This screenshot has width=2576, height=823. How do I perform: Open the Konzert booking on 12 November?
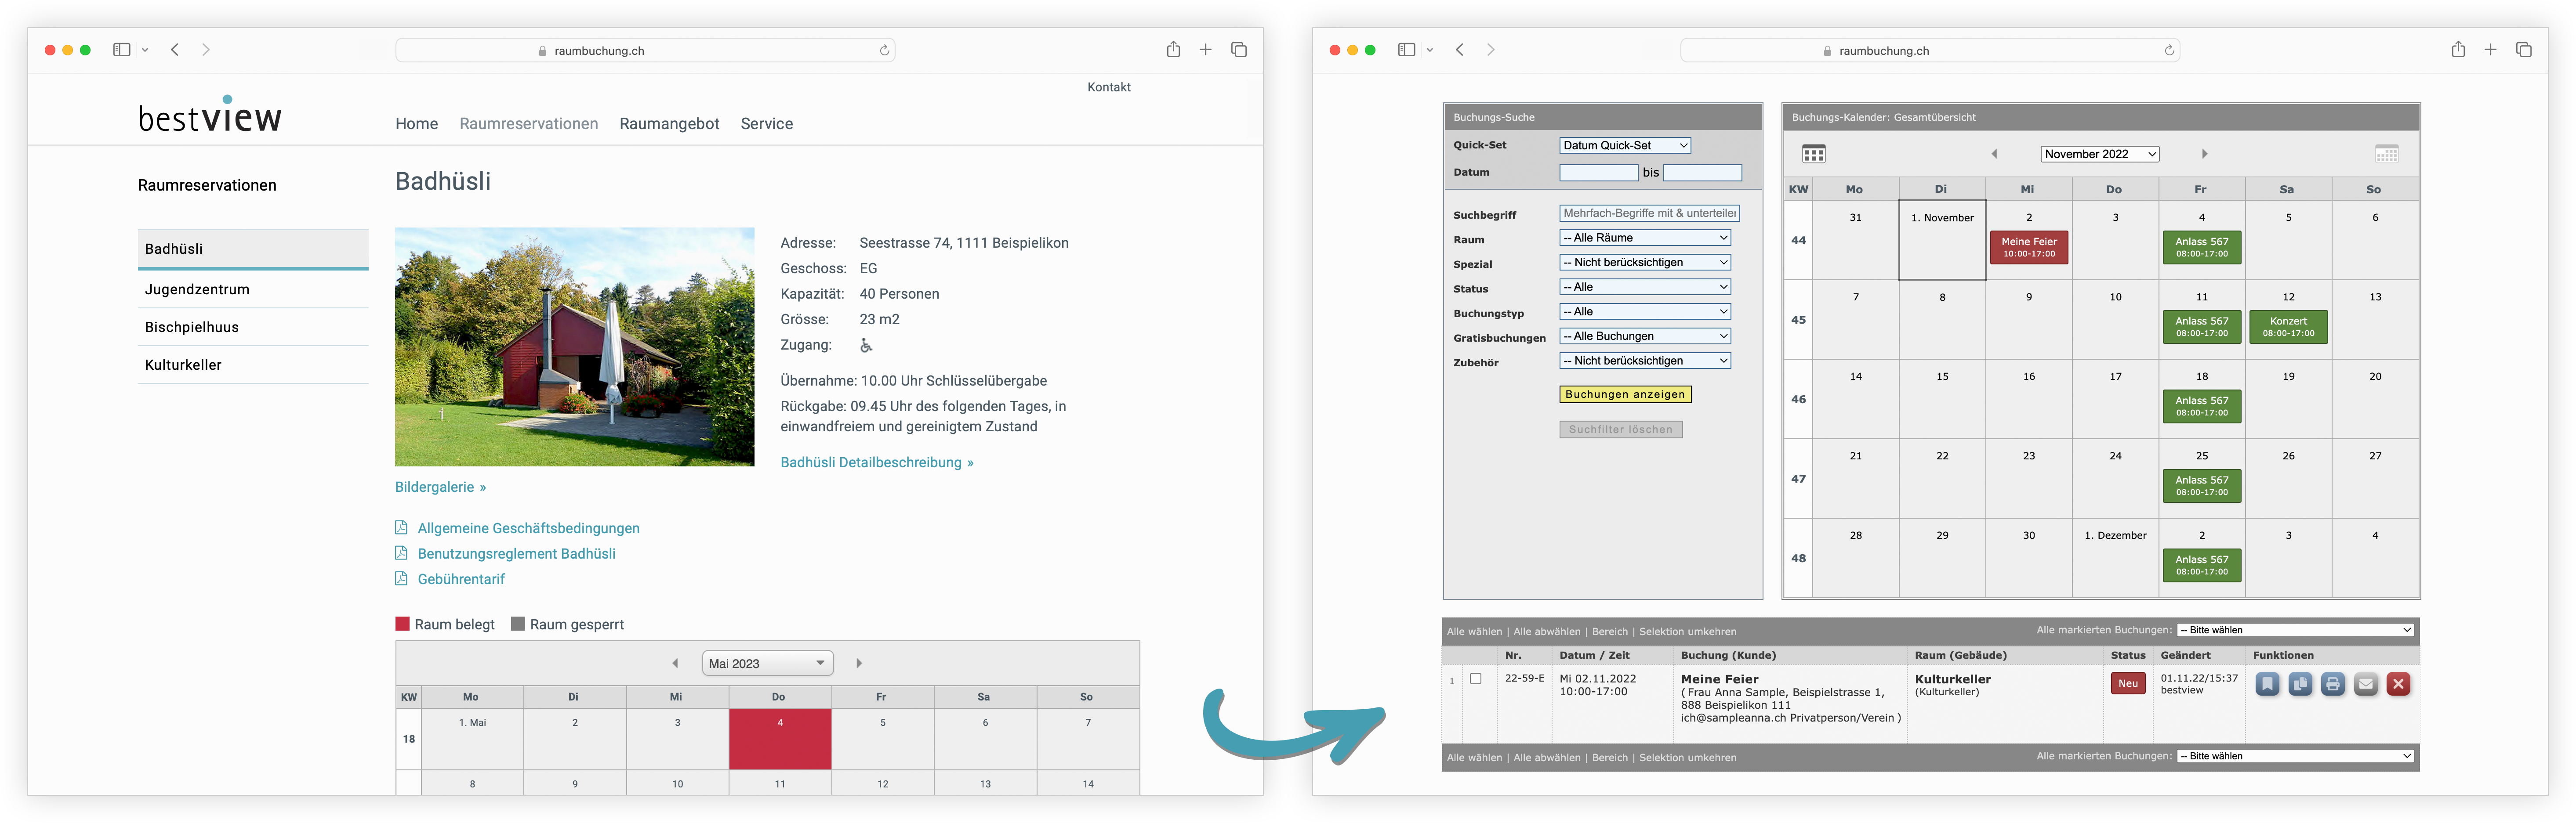[x=2288, y=327]
